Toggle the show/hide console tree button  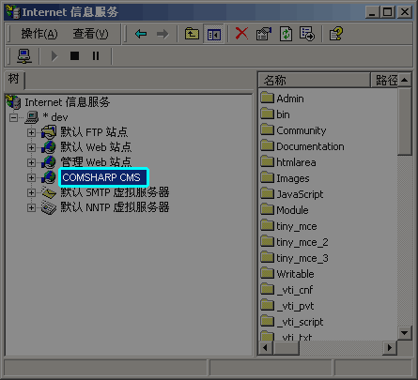tap(213, 34)
